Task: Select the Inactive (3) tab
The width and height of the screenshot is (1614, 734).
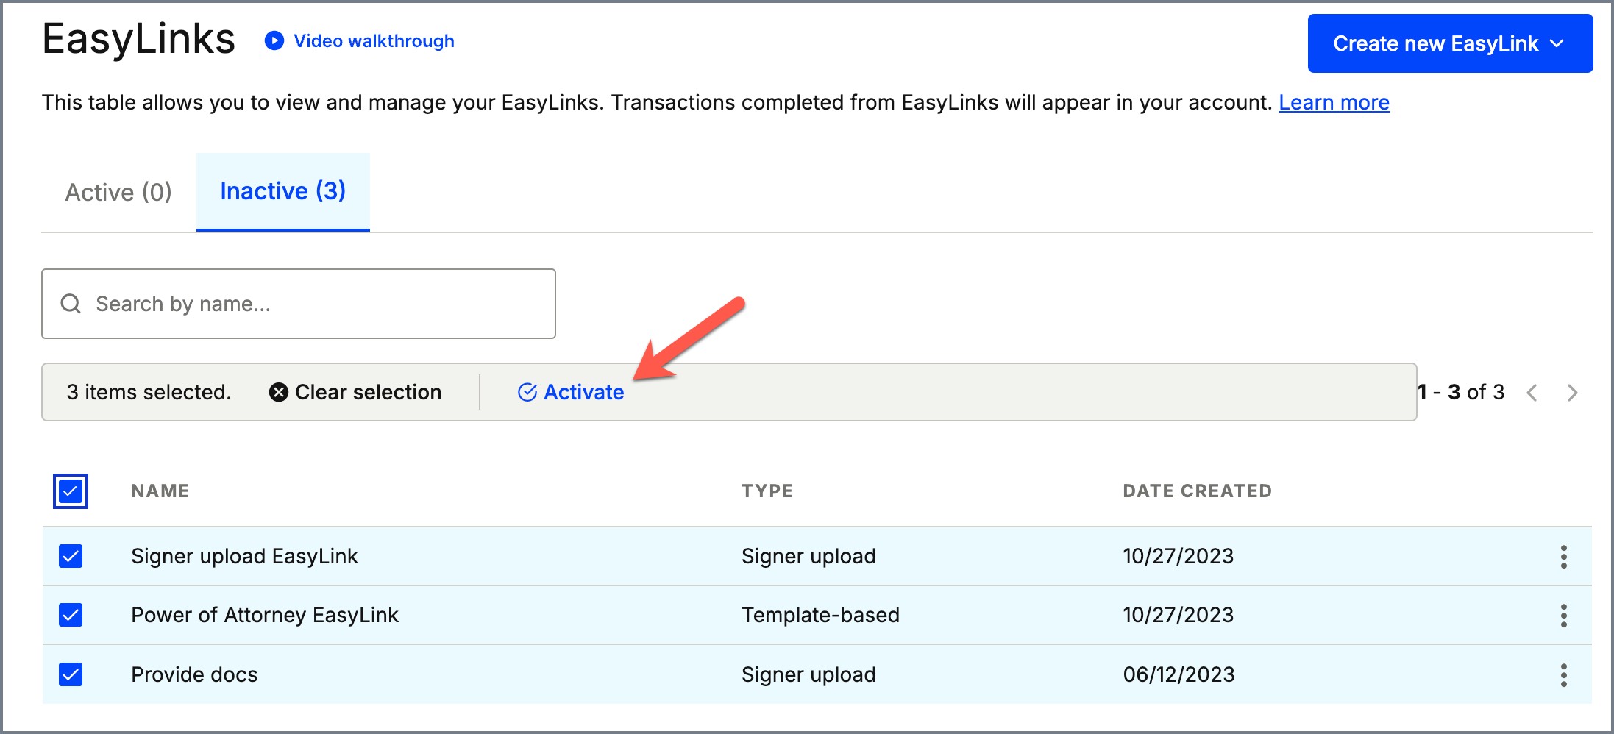Action: coord(283,191)
